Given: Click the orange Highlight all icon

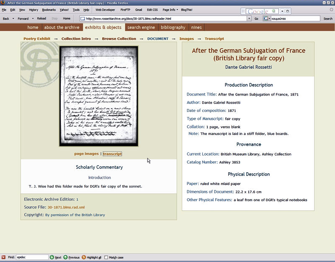Looking at the screenshot, I should coord(84,257).
